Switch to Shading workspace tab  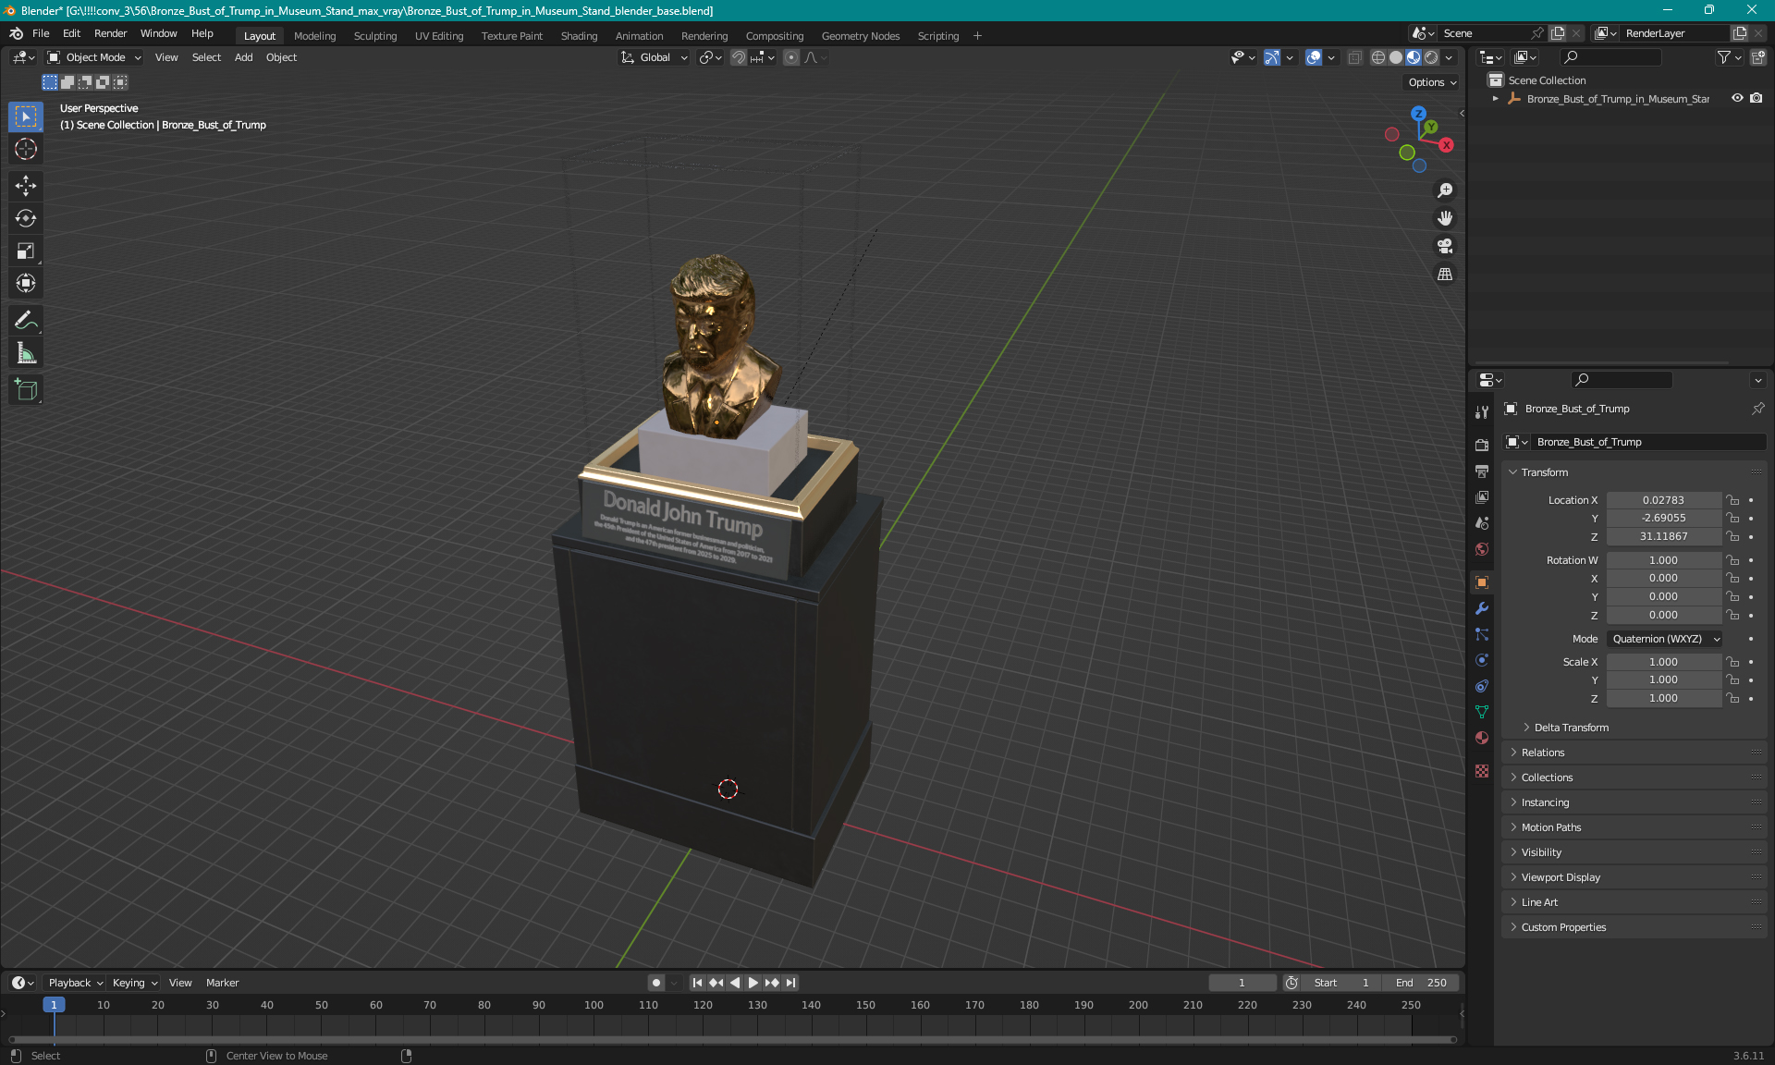579,36
